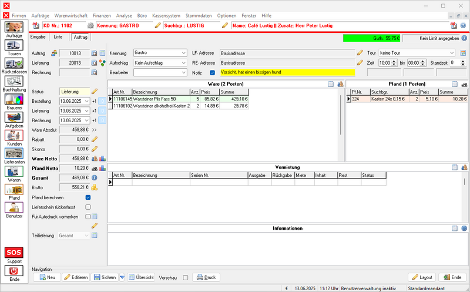
Task: Click the pencil icon next to Rabatt
Action: coord(94,139)
